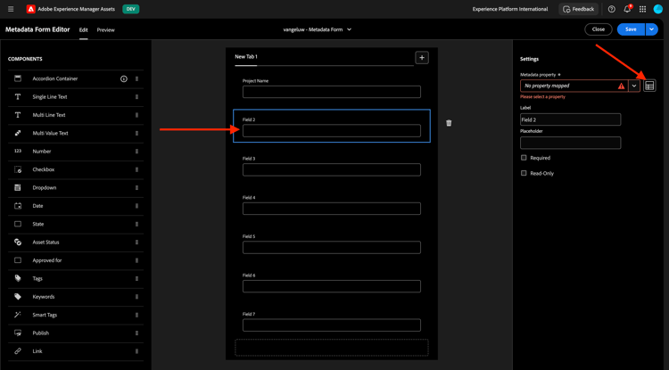
Task: Select the Accordion Container component icon
Action: (18, 78)
